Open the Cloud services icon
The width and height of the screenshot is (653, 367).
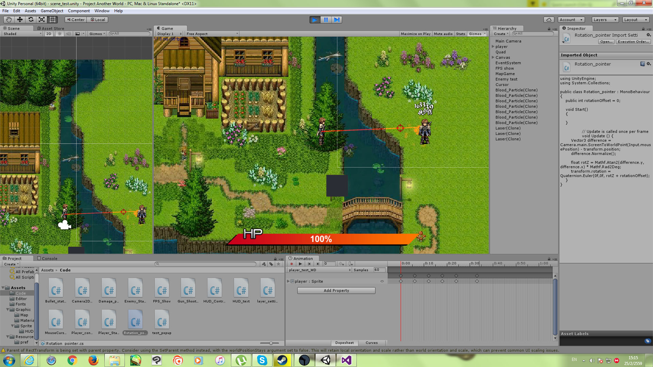pos(549,20)
